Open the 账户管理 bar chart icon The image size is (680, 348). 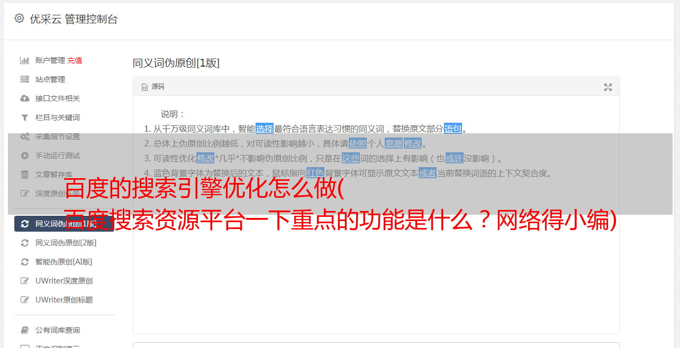coord(25,60)
